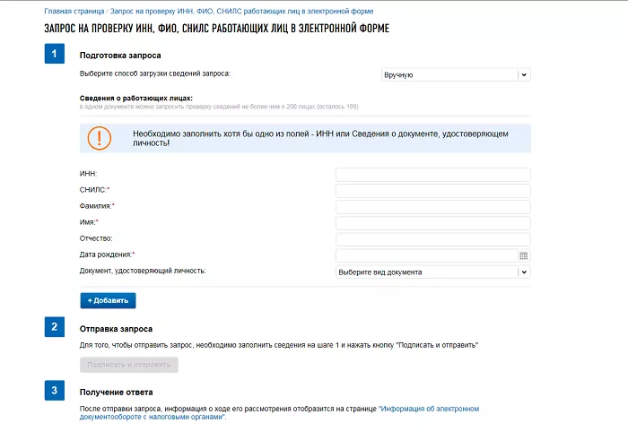Click the 'Подписать и отправить' button
The image size is (628, 440).
point(129,365)
